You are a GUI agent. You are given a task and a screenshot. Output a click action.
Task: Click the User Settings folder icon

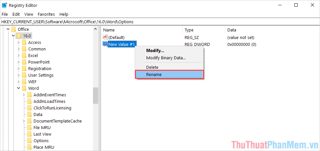(24, 75)
